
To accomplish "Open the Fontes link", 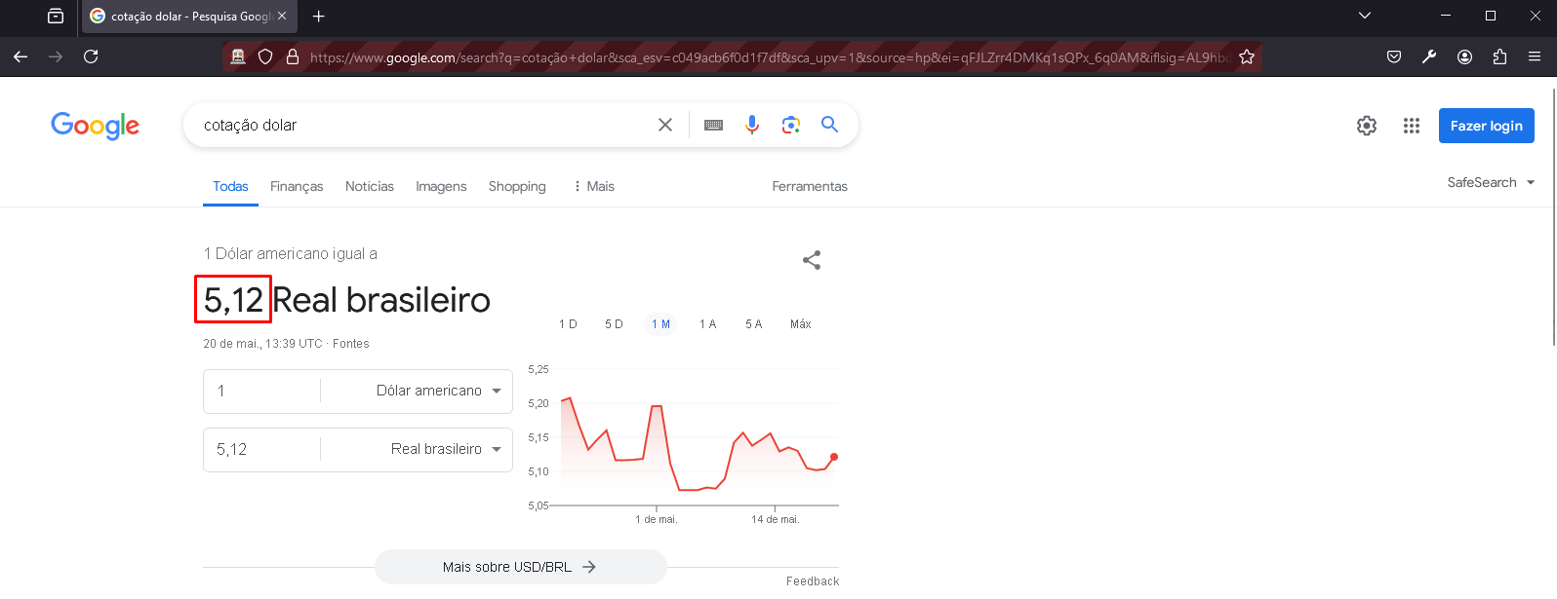I will tap(351, 344).
